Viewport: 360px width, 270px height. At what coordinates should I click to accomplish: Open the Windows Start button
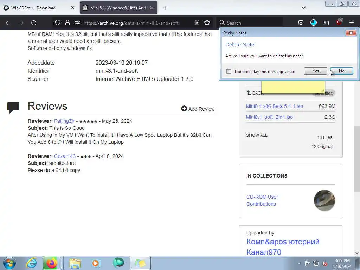(9, 263)
